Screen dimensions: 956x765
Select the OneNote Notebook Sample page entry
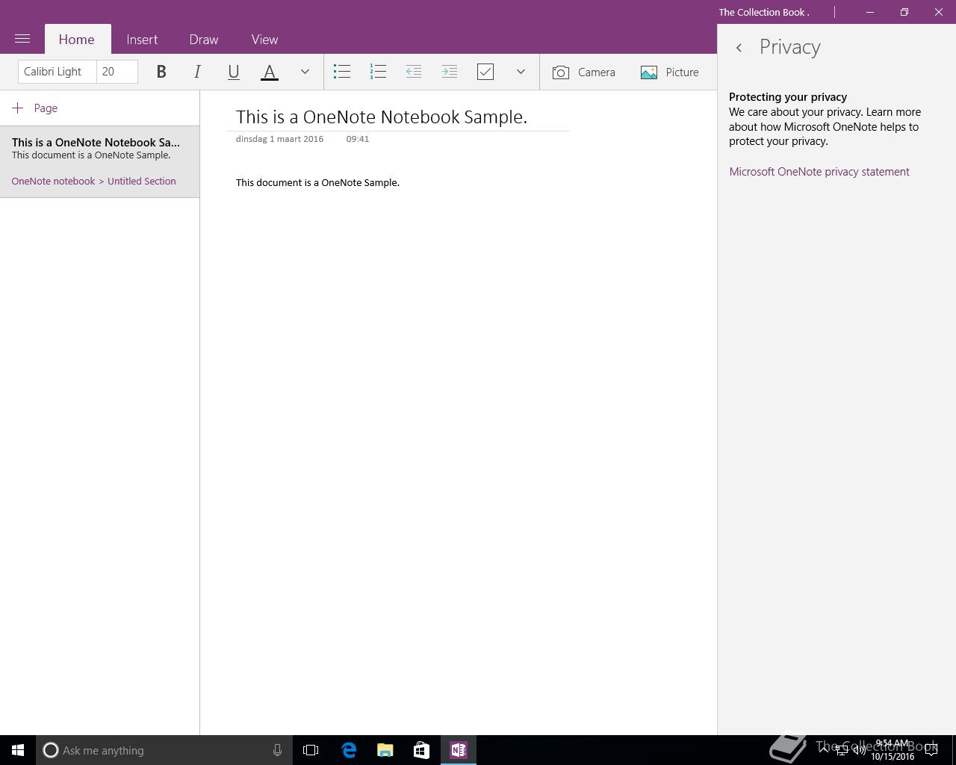[99, 161]
